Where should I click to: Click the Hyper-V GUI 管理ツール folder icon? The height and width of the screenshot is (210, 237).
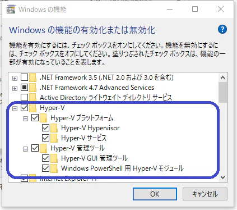(x=54, y=158)
